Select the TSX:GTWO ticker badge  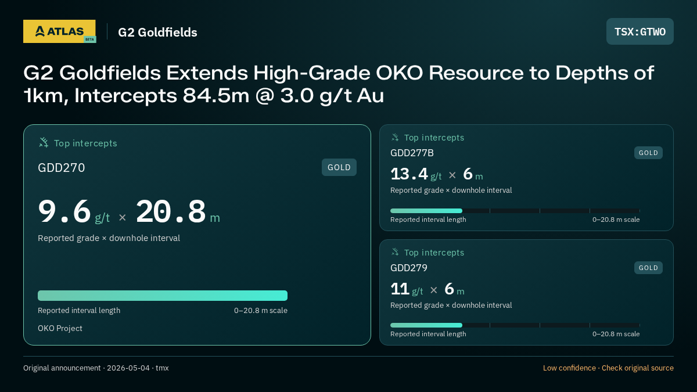[x=640, y=31]
